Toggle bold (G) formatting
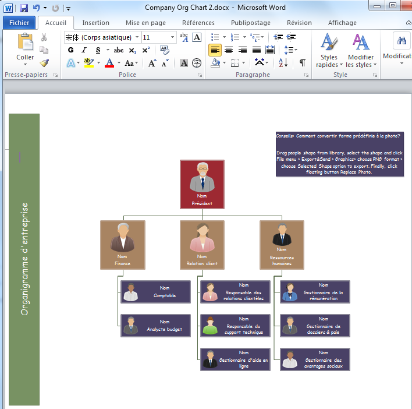The width and height of the screenshot is (412, 409). pos(70,50)
